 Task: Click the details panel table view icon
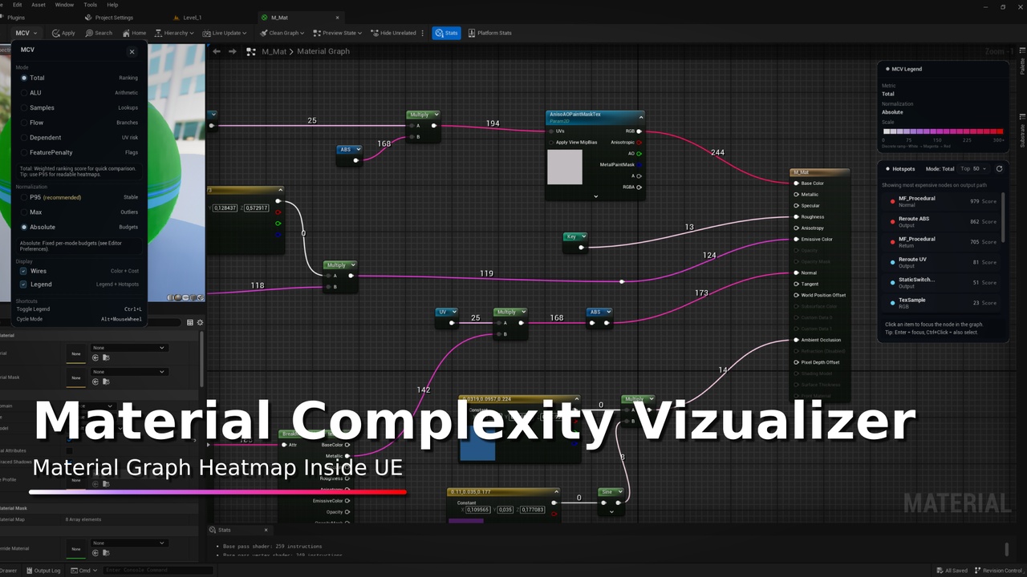pos(190,322)
